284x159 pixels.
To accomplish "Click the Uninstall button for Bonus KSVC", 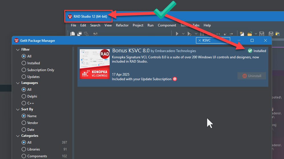I will [252, 76].
